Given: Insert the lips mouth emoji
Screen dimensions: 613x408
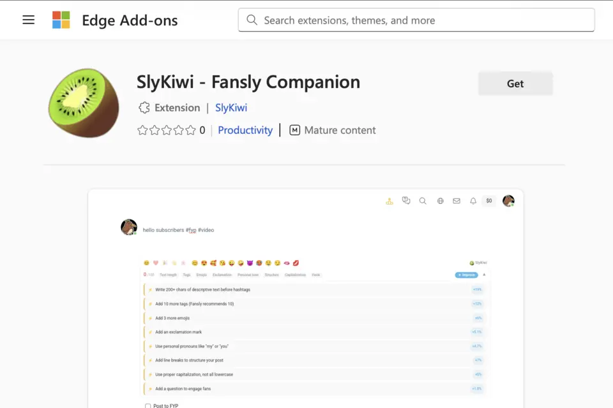Looking at the screenshot, I should (x=287, y=263).
